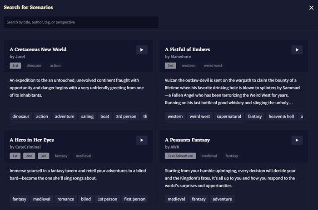
Task: Toggle the 1st perspective badge on Hero card
Action: [x=15, y=156]
